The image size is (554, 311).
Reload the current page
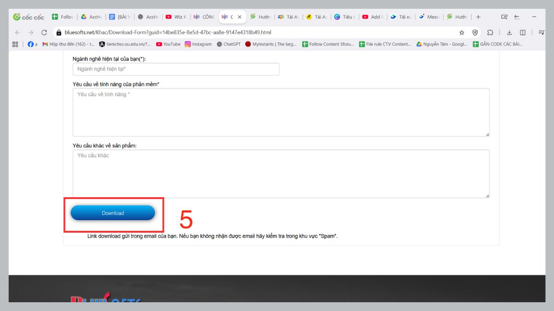[x=44, y=33]
